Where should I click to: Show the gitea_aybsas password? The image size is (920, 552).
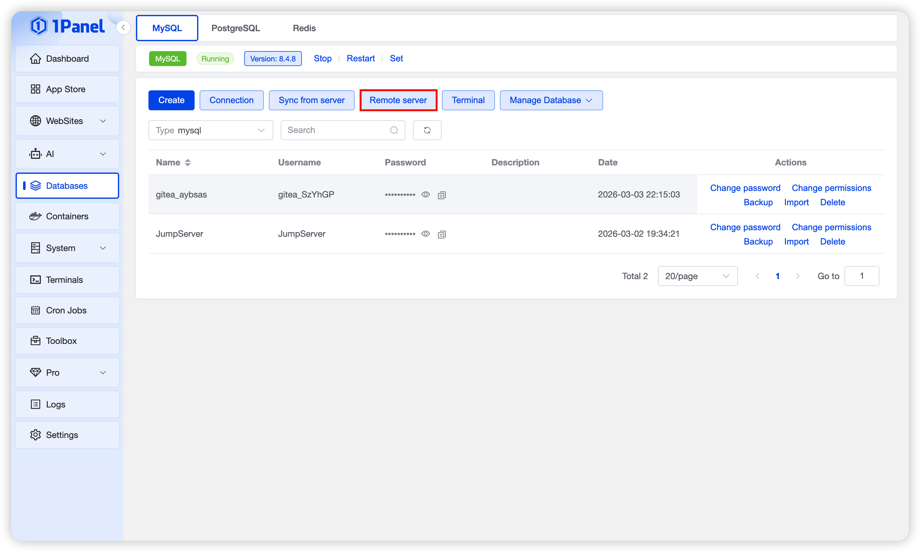click(x=426, y=194)
